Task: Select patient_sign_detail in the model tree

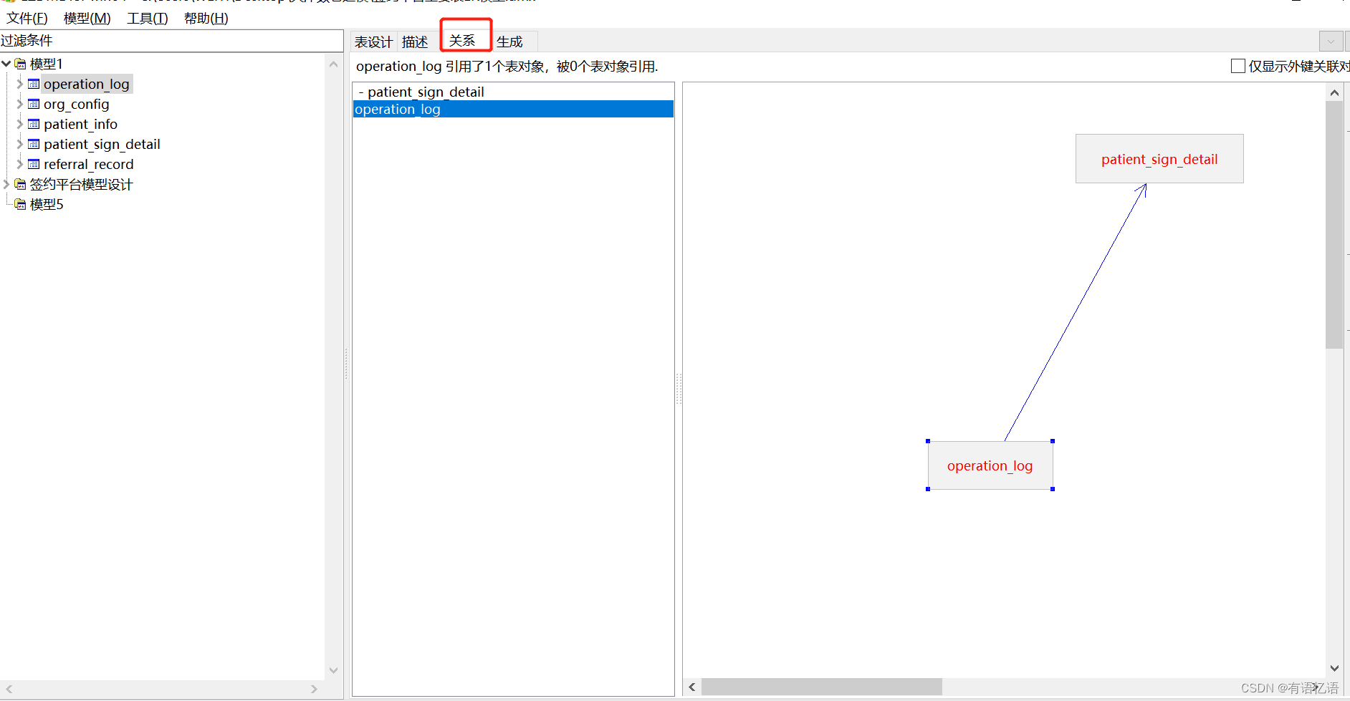Action: [x=102, y=144]
